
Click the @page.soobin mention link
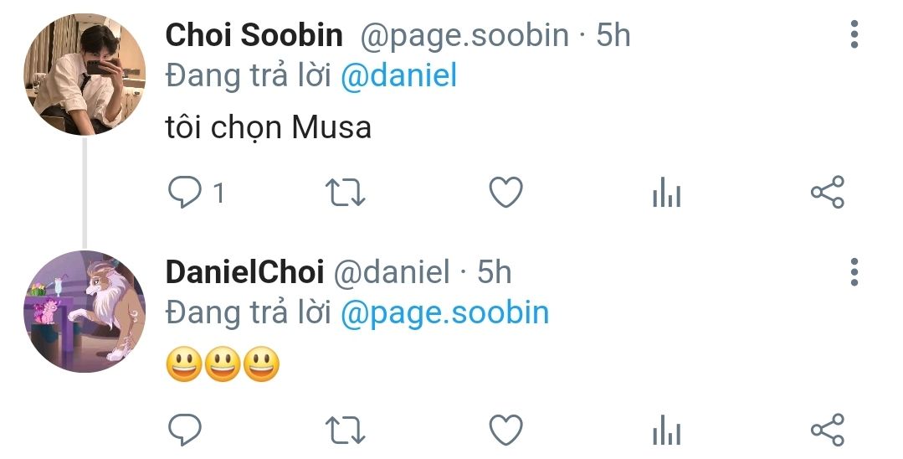(444, 312)
